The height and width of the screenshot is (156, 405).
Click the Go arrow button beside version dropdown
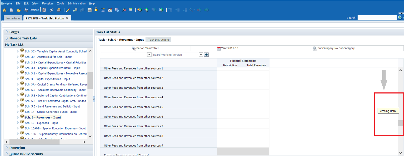[x=207, y=55]
